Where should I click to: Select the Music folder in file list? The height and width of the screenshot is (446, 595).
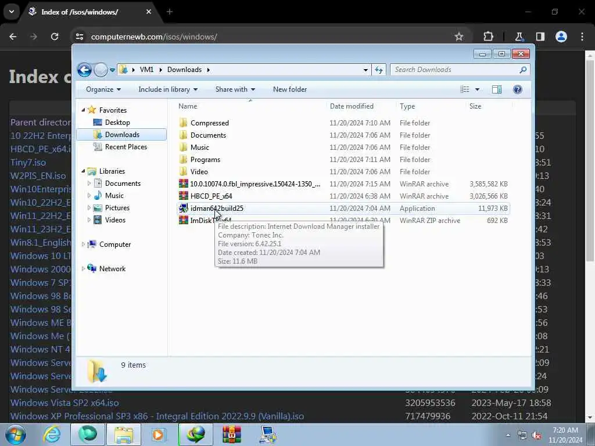pyautogui.click(x=200, y=147)
